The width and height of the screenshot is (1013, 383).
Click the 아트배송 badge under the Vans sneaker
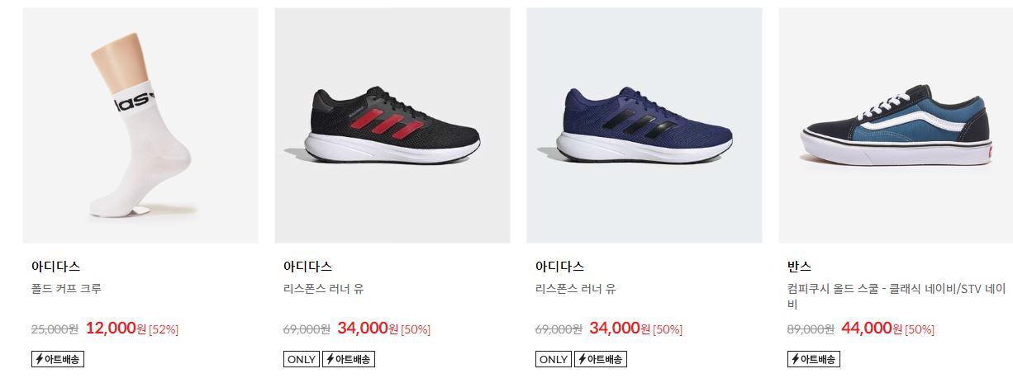pyautogui.click(x=814, y=359)
